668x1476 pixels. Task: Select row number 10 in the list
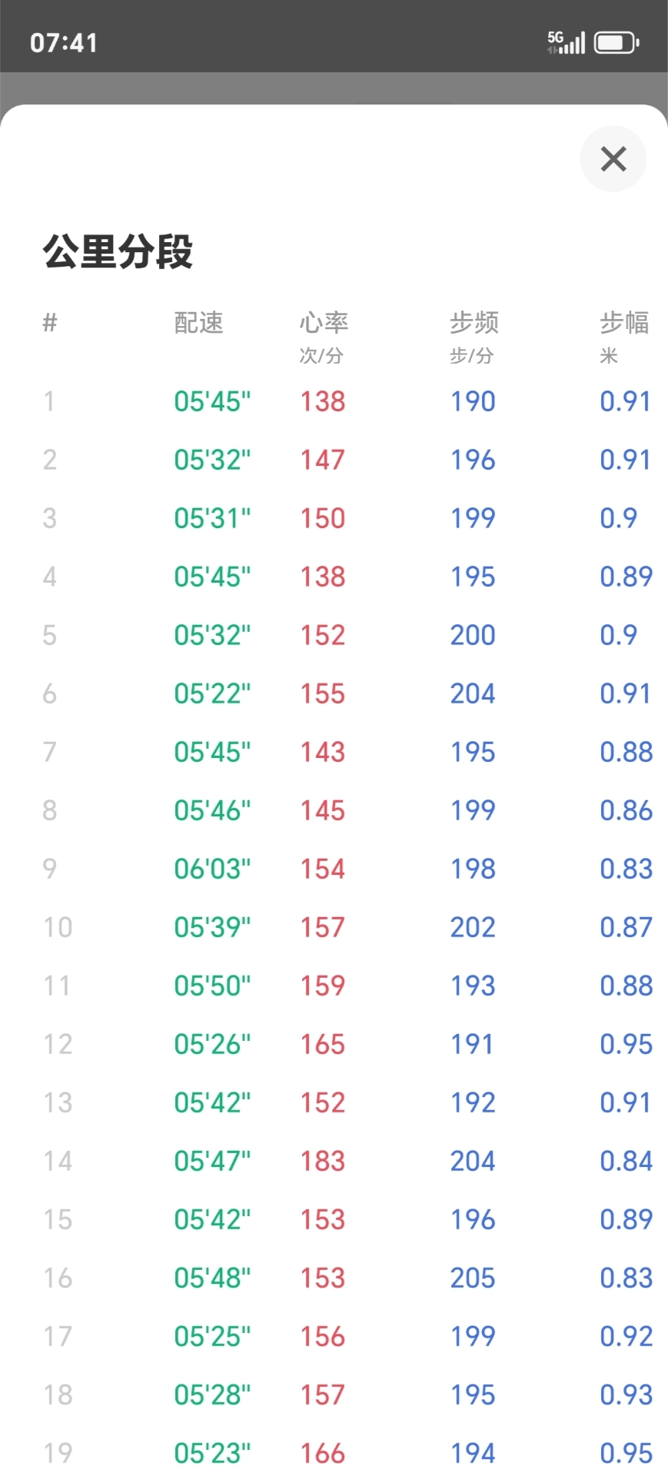click(x=58, y=927)
